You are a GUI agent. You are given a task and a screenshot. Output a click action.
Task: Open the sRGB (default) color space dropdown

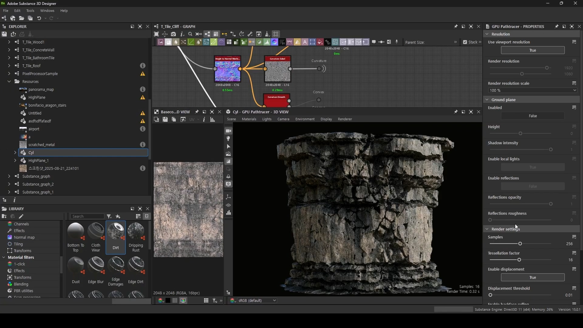pos(257,301)
